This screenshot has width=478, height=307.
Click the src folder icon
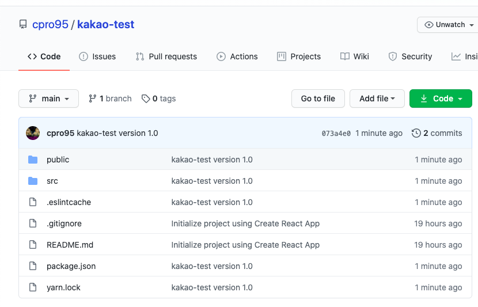click(33, 181)
